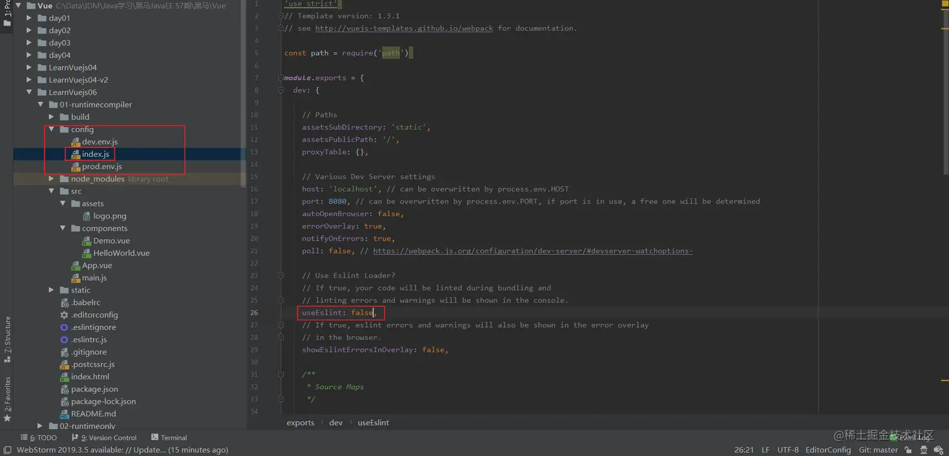The width and height of the screenshot is (949, 456).
Task: Select the .eslintrc.js file icon
Action: pos(64,340)
